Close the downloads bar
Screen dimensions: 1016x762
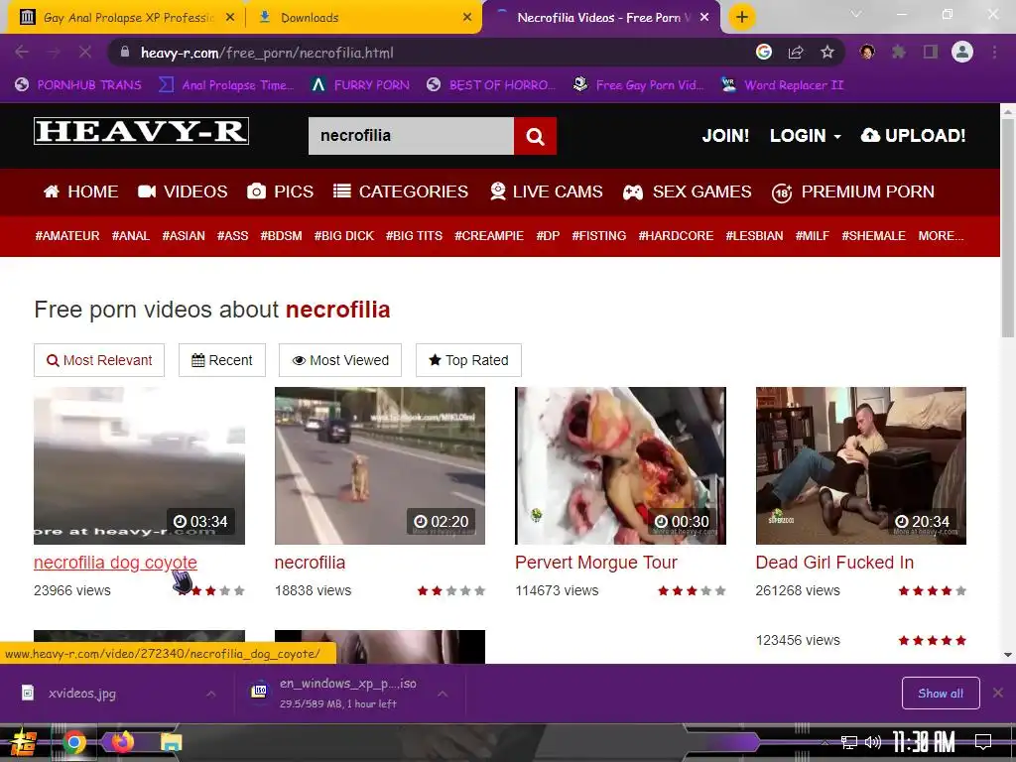(998, 694)
